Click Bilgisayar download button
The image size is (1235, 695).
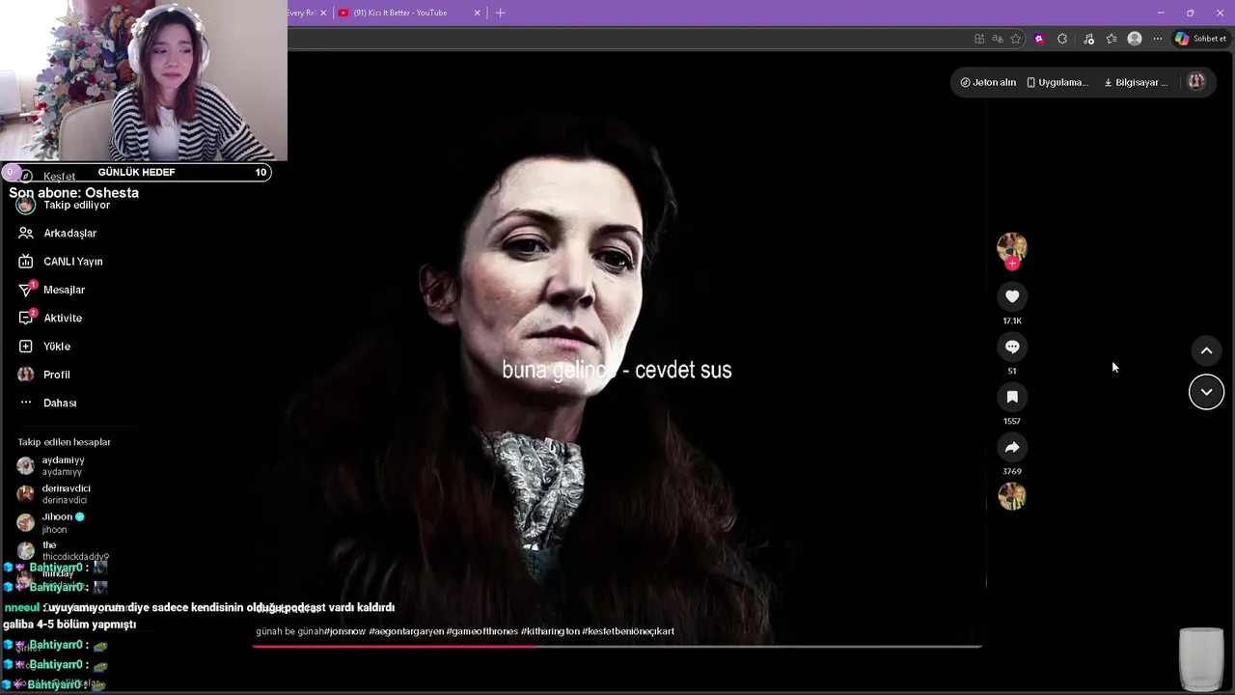coord(1136,82)
